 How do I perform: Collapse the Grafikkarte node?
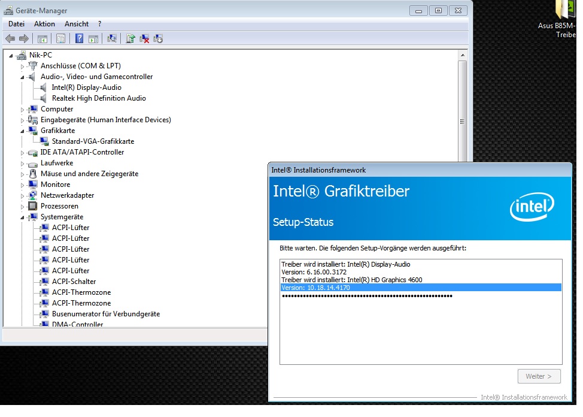point(22,131)
